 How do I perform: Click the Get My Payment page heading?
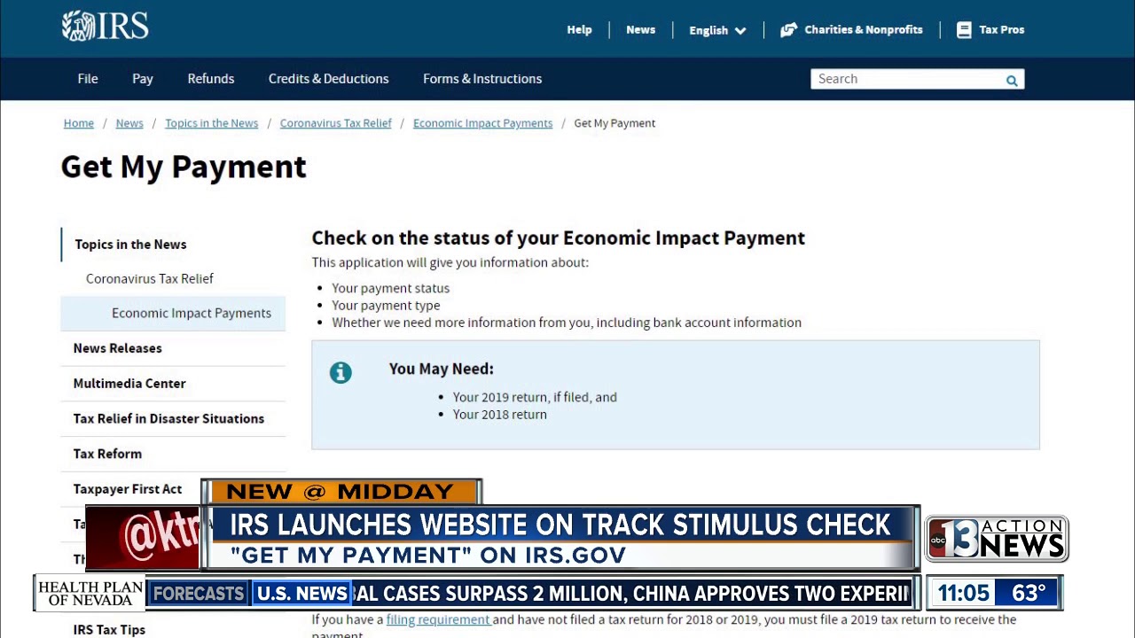pos(184,167)
